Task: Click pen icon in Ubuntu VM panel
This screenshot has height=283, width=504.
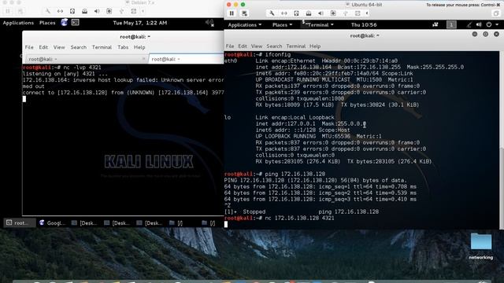Action: point(469,24)
